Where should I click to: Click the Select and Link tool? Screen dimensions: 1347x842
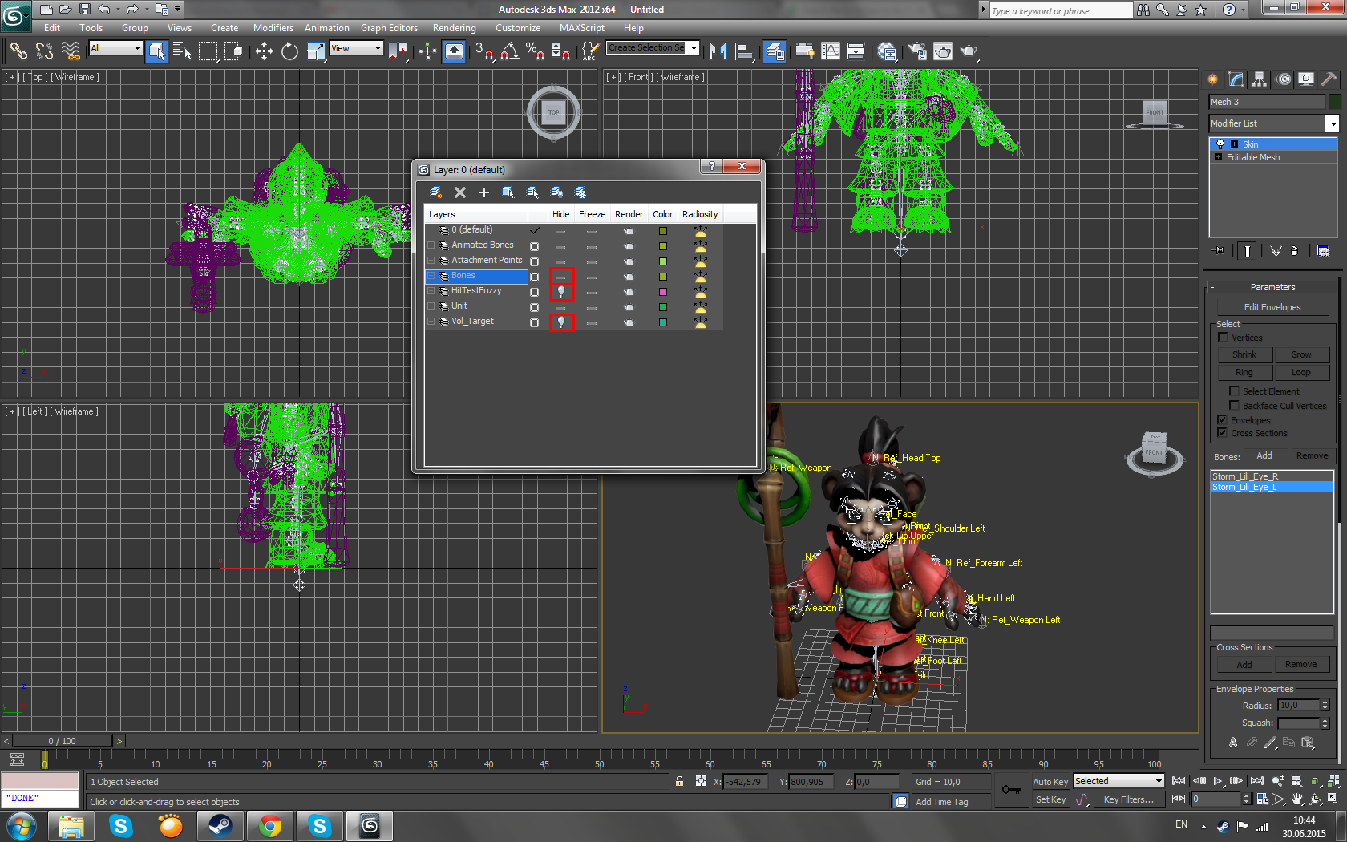click(18, 51)
